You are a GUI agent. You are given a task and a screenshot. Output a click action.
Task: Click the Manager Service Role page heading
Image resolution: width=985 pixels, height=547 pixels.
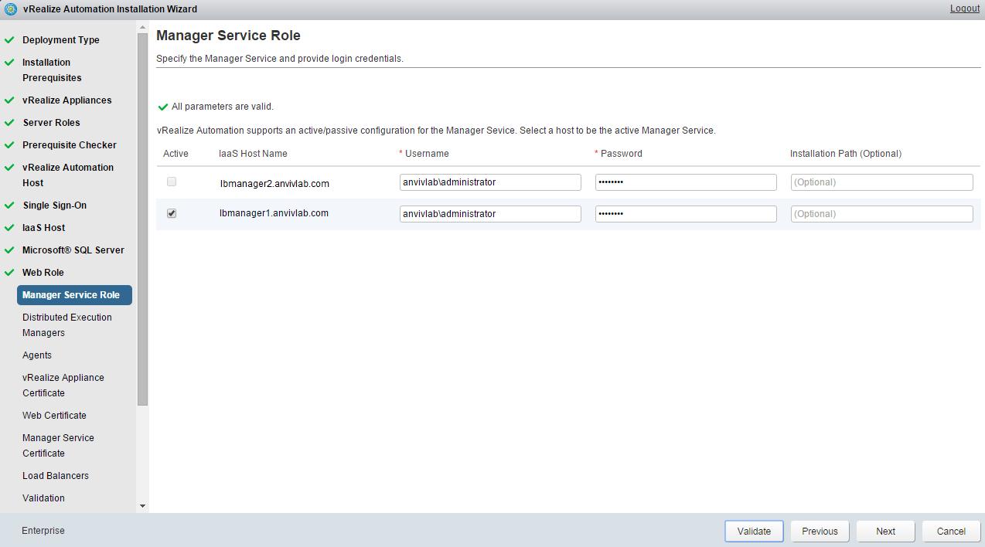pos(228,36)
